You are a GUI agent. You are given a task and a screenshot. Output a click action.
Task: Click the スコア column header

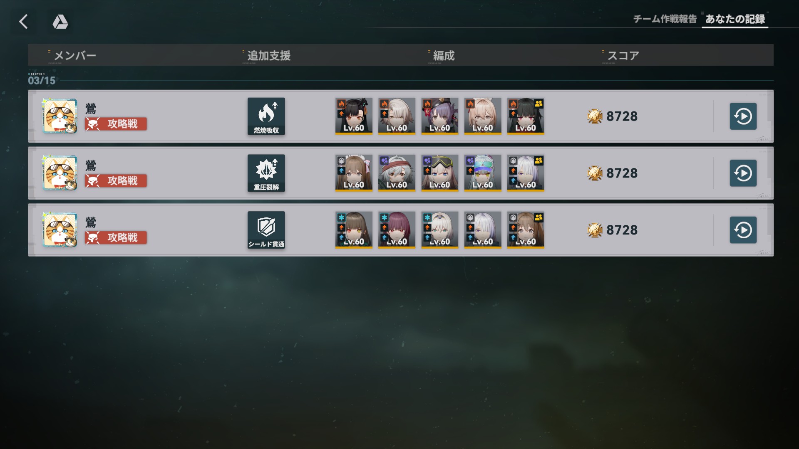pyautogui.click(x=623, y=56)
